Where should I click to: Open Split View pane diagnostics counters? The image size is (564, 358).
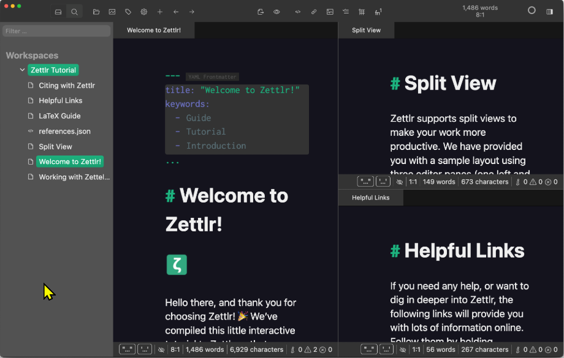click(x=536, y=182)
